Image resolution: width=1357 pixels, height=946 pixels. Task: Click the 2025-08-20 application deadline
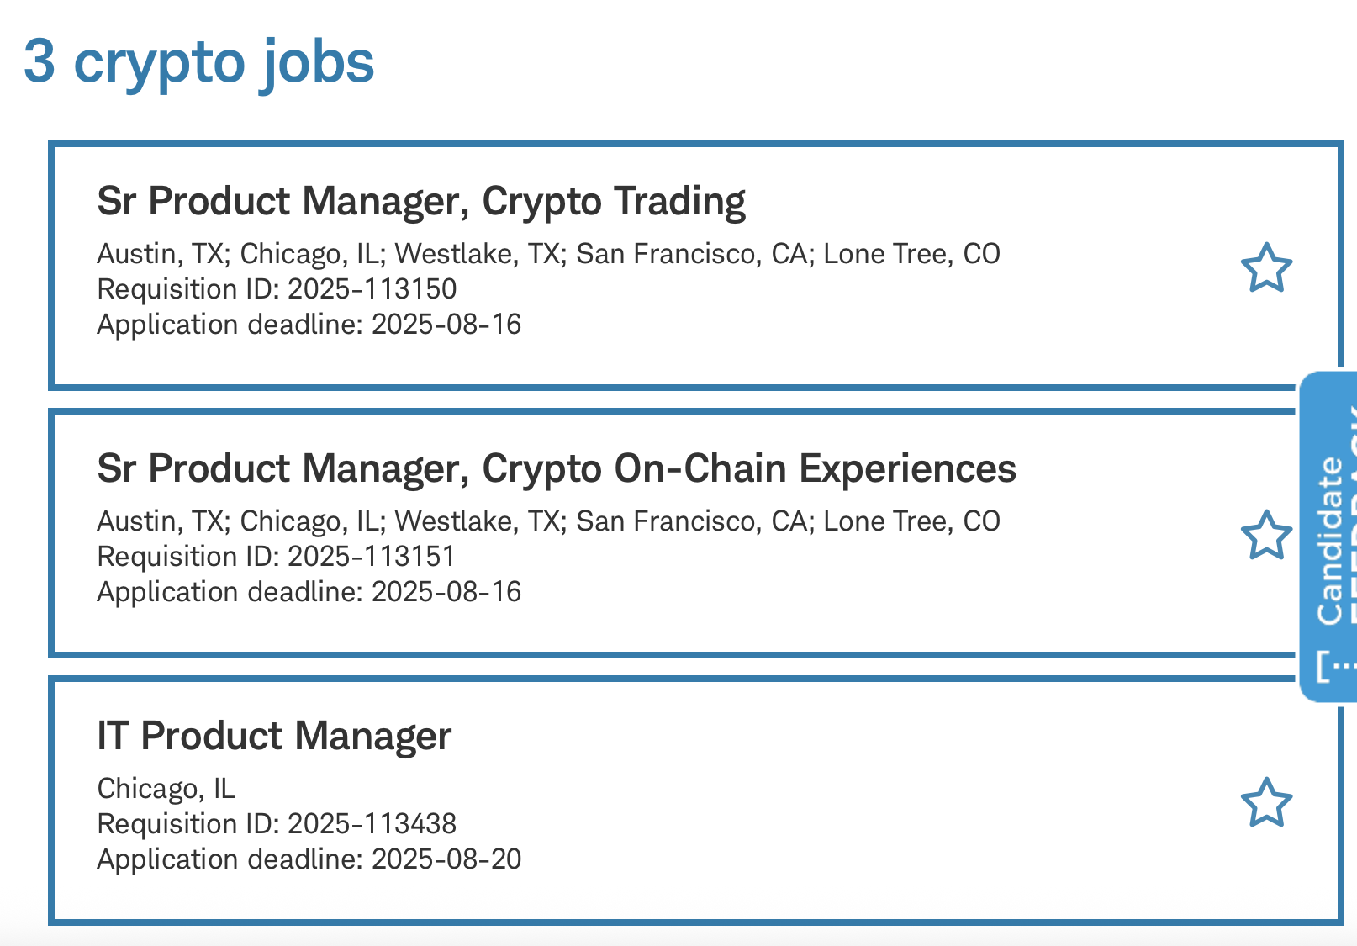309,859
